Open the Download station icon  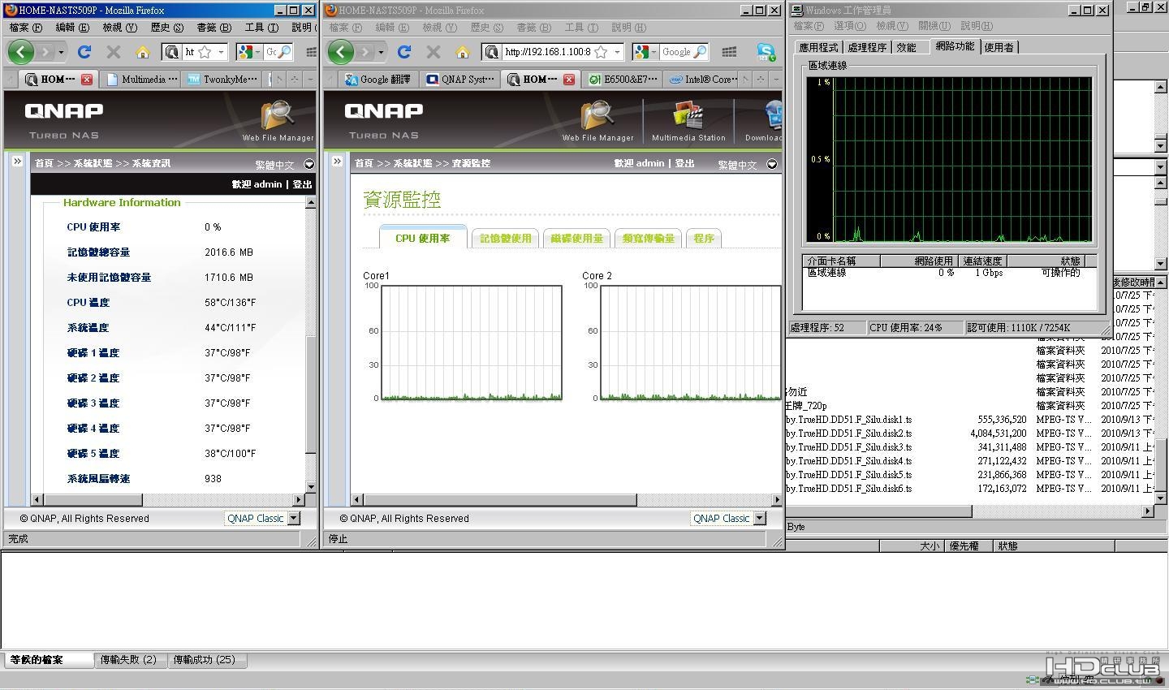765,121
